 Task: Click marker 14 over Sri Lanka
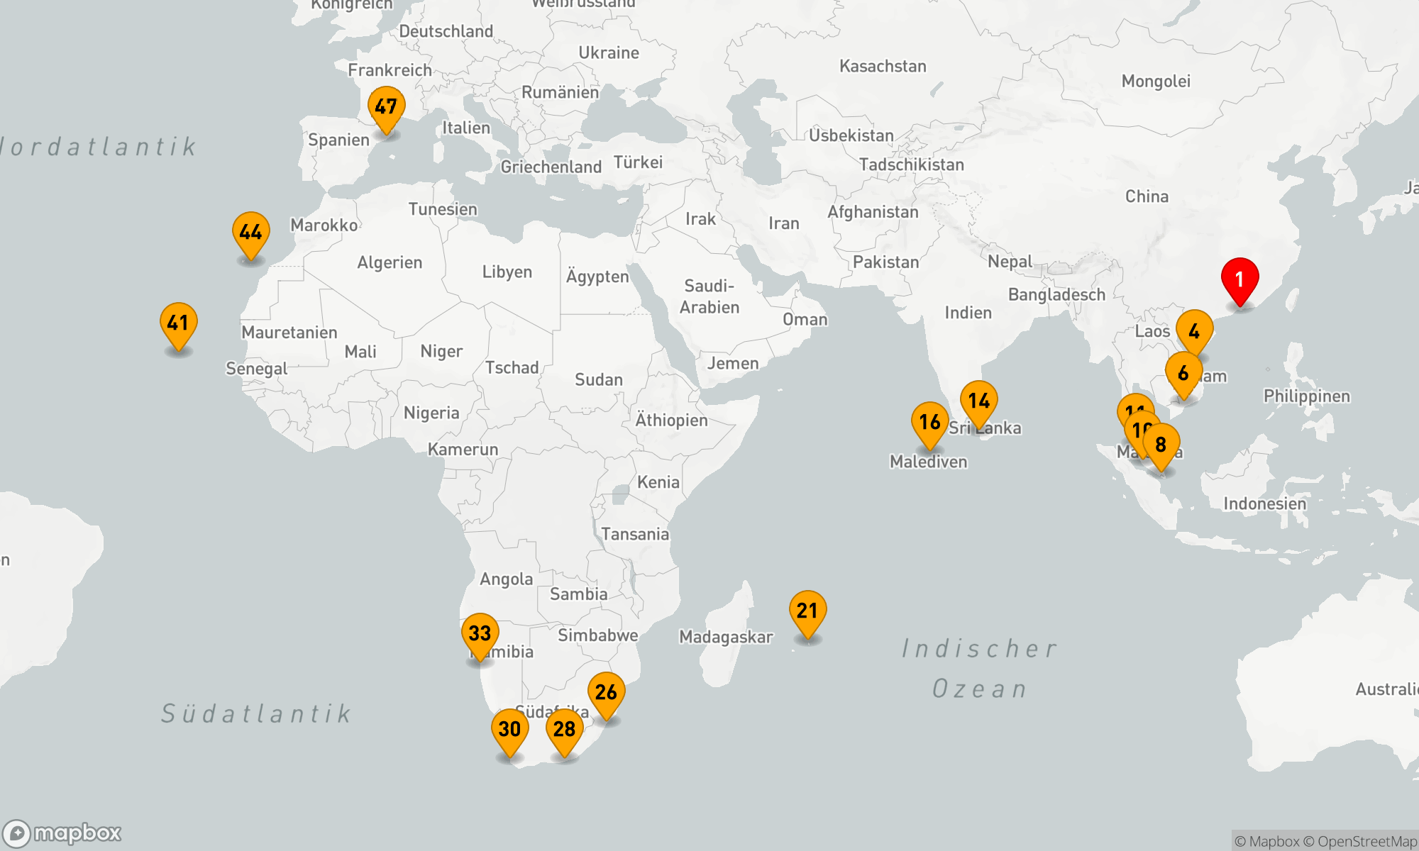(x=979, y=401)
